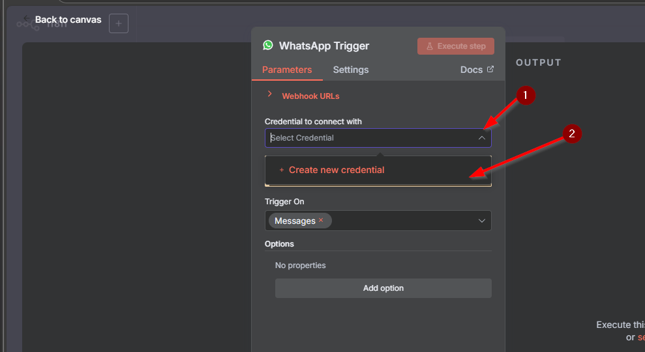Click the Credential to connect with label

[313, 122]
